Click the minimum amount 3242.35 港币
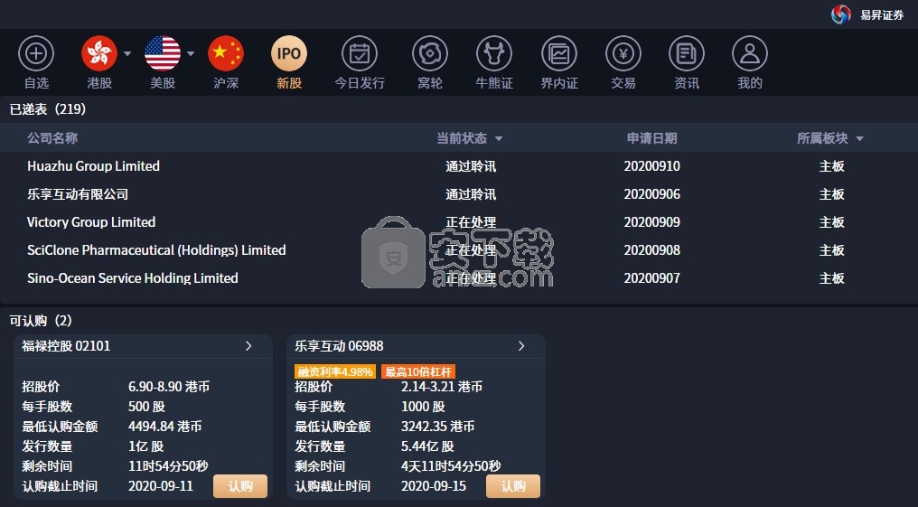 [437, 427]
